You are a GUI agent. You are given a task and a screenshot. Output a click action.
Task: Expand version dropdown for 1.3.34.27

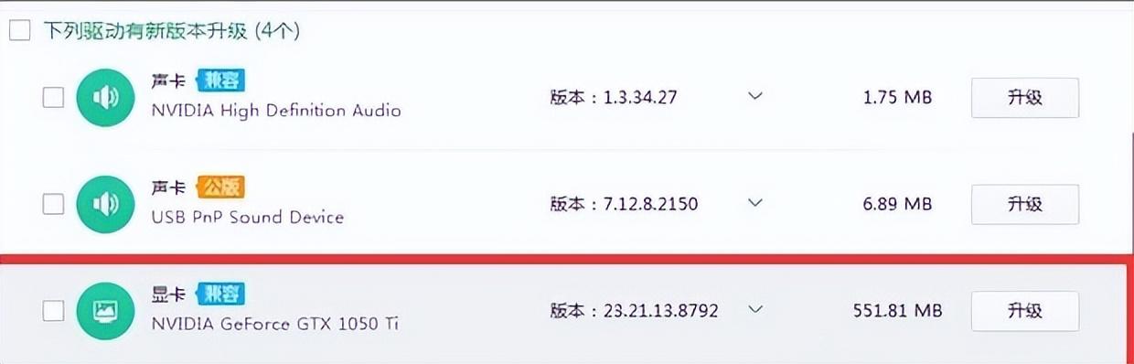755,96
